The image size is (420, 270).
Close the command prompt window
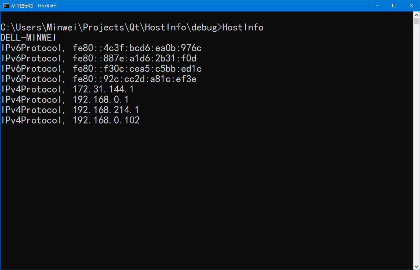(411, 6)
